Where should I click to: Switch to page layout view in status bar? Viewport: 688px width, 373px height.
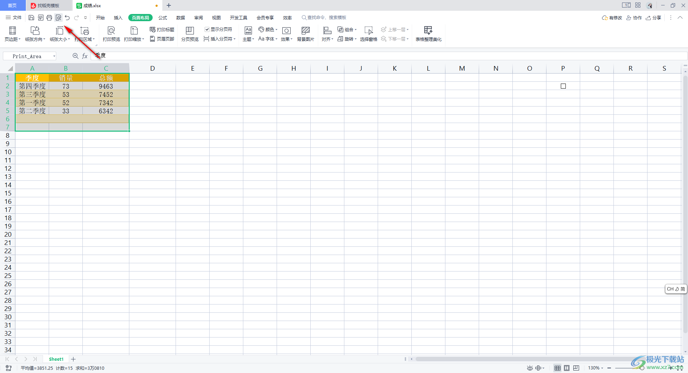tap(567, 368)
